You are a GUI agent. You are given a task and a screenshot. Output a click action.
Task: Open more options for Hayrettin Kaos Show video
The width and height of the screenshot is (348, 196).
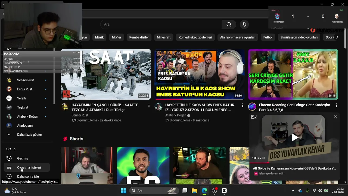243,105
